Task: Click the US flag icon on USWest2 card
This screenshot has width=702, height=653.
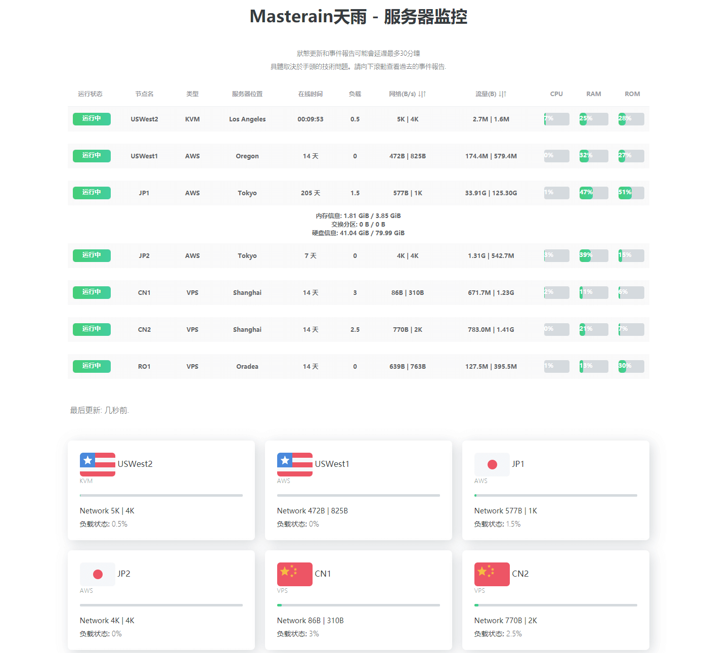Action: (97, 464)
